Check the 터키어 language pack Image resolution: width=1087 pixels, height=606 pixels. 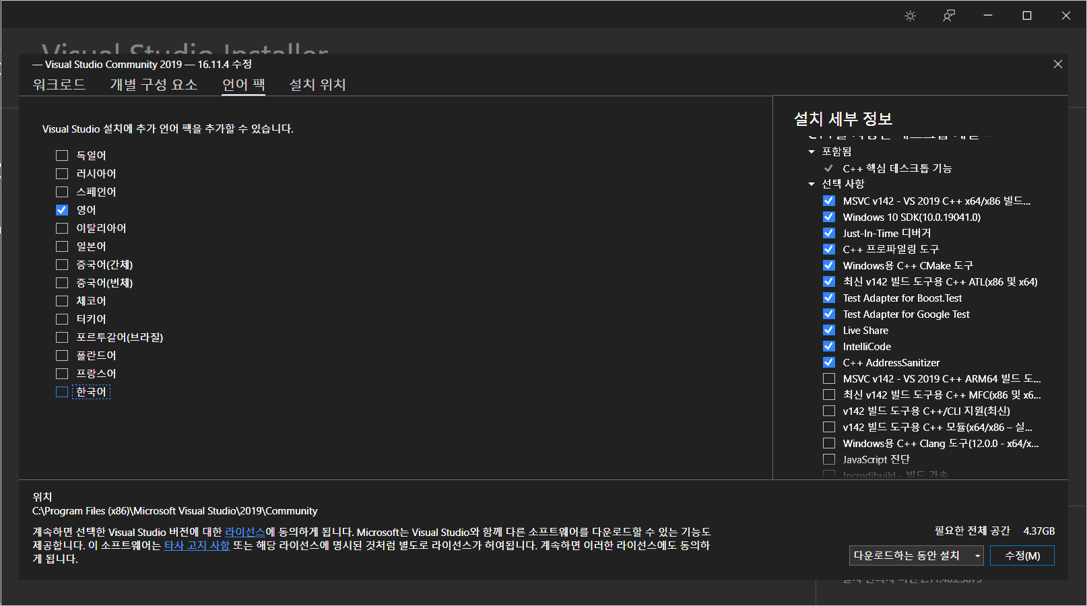click(x=62, y=319)
